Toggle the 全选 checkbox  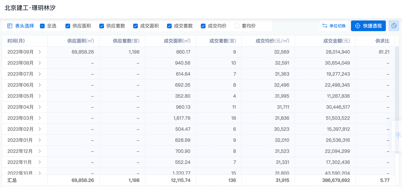click(x=42, y=26)
